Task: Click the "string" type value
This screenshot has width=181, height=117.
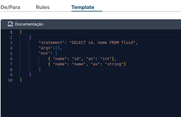Action: tap(114, 64)
